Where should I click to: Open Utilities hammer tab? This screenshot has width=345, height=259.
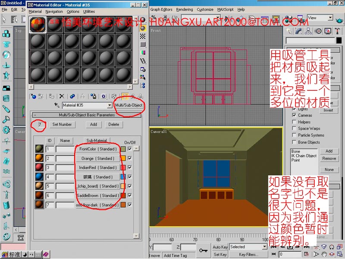337,31
